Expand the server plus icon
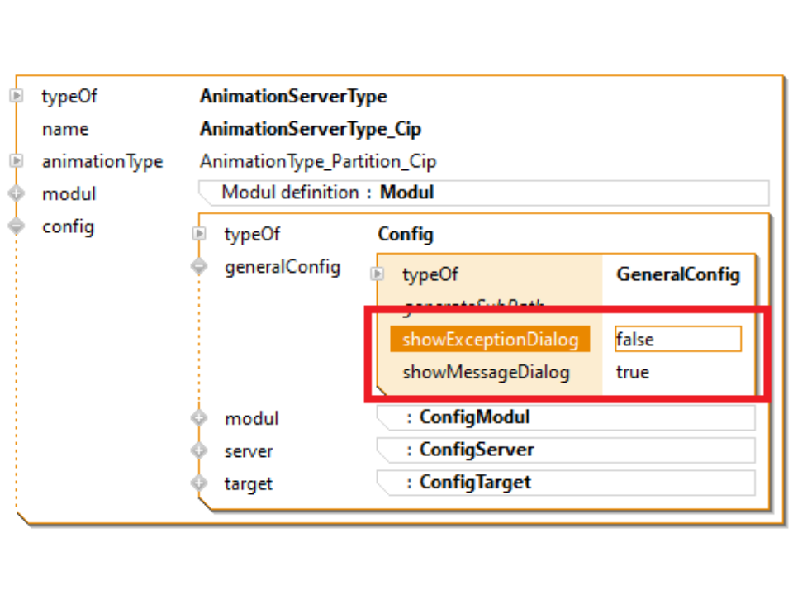 click(198, 450)
